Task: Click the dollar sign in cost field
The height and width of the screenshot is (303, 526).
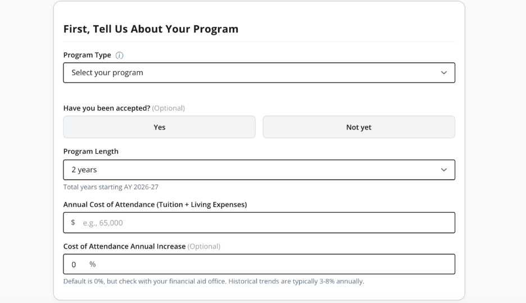Action: point(73,223)
